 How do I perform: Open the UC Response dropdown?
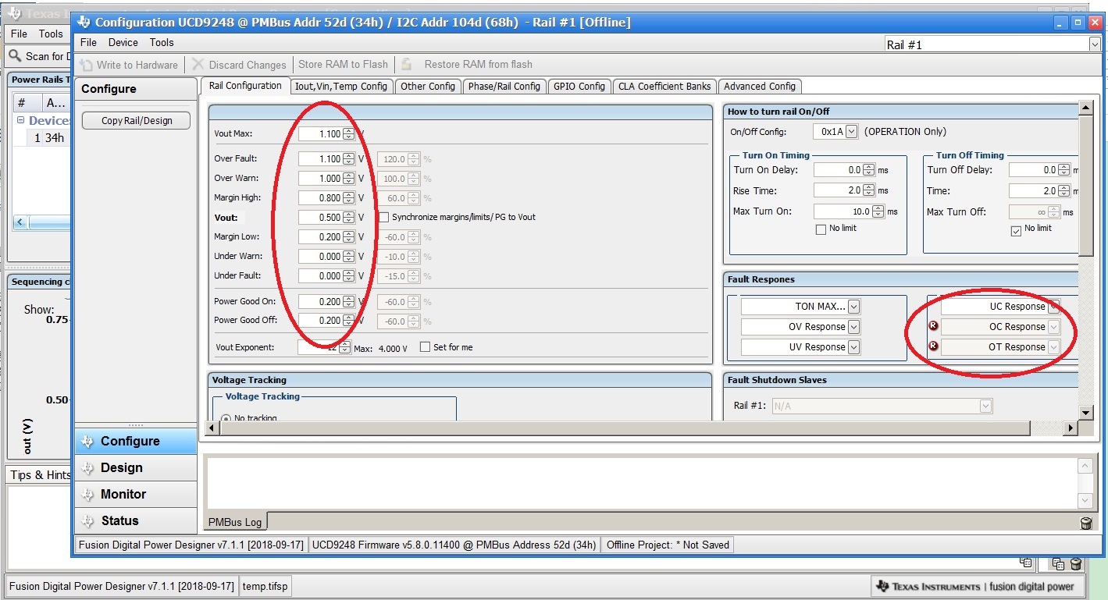pyautogui.click(x=1054, y=307)
